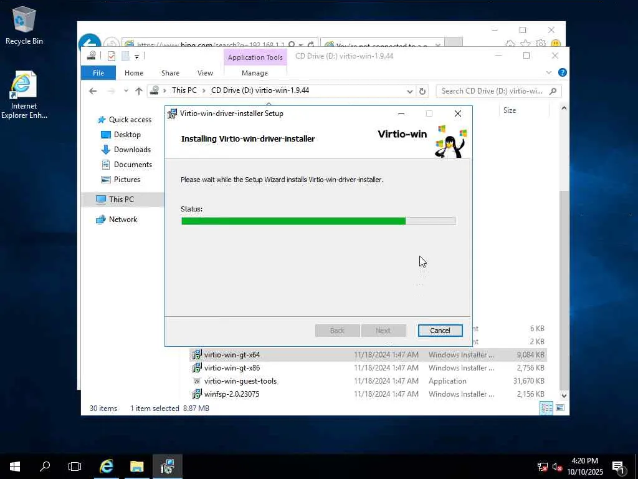Click scrollbar up arrow in Explorer
The height and width of the screenshot is (479, 638).
564,109
